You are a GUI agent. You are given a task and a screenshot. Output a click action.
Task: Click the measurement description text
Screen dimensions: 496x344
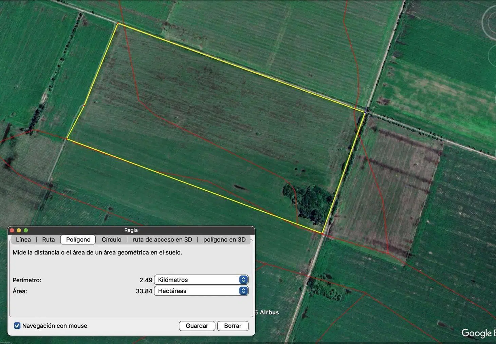tap(97, 252)
